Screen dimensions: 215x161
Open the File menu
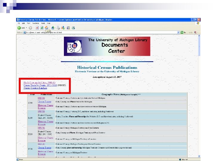pyautogui.click(x=19, y=23)
